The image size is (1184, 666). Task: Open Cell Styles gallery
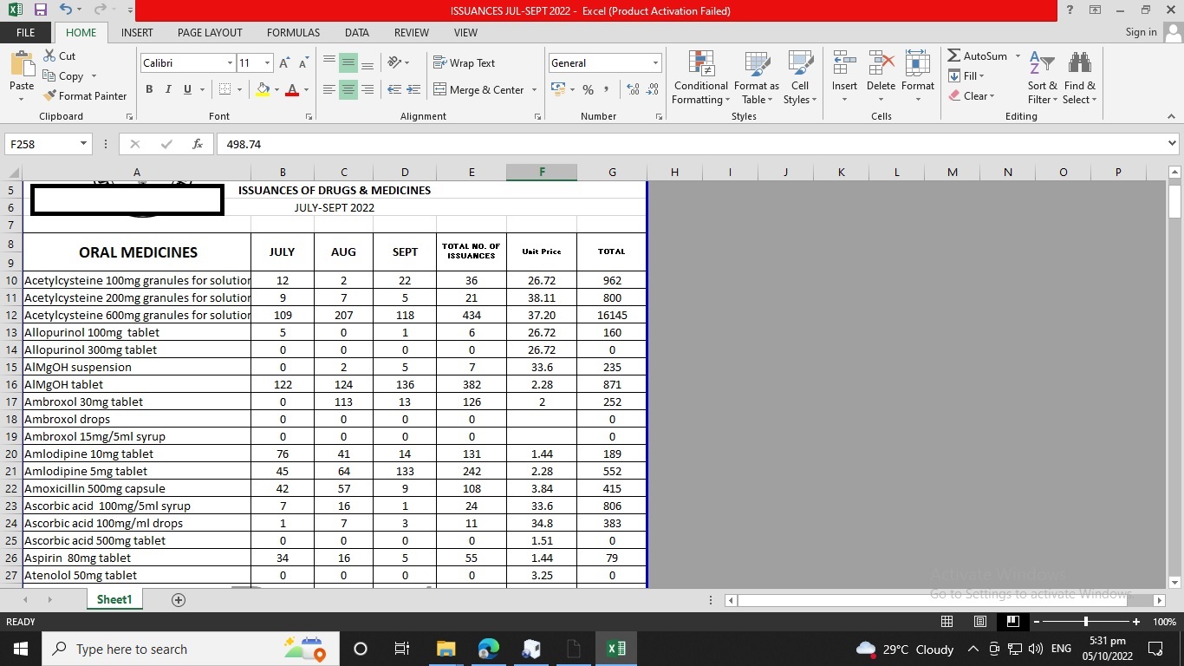[x=800, y=77]
